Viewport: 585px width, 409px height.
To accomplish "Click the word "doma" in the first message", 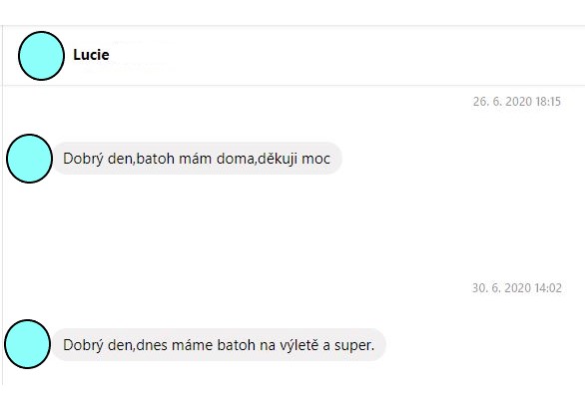I will coord(235,159).
